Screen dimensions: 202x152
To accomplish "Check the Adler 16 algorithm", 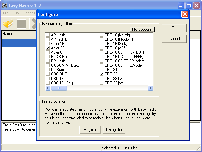I will point(48,43).
